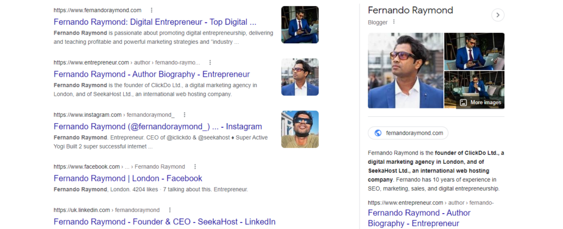The image size is (563, 229).
Task: Open the three-dot menu beside Blogger label
Action: [394, 22]
